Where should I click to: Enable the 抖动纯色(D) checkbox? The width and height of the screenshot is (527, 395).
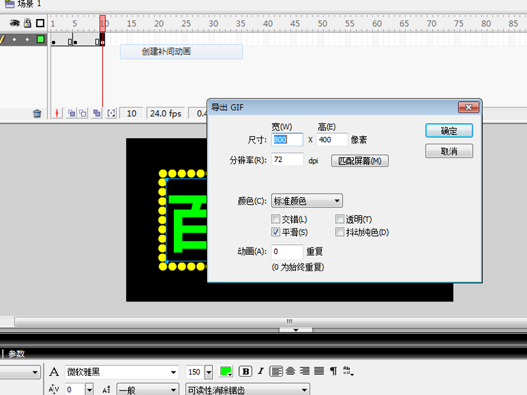(340, 232)
